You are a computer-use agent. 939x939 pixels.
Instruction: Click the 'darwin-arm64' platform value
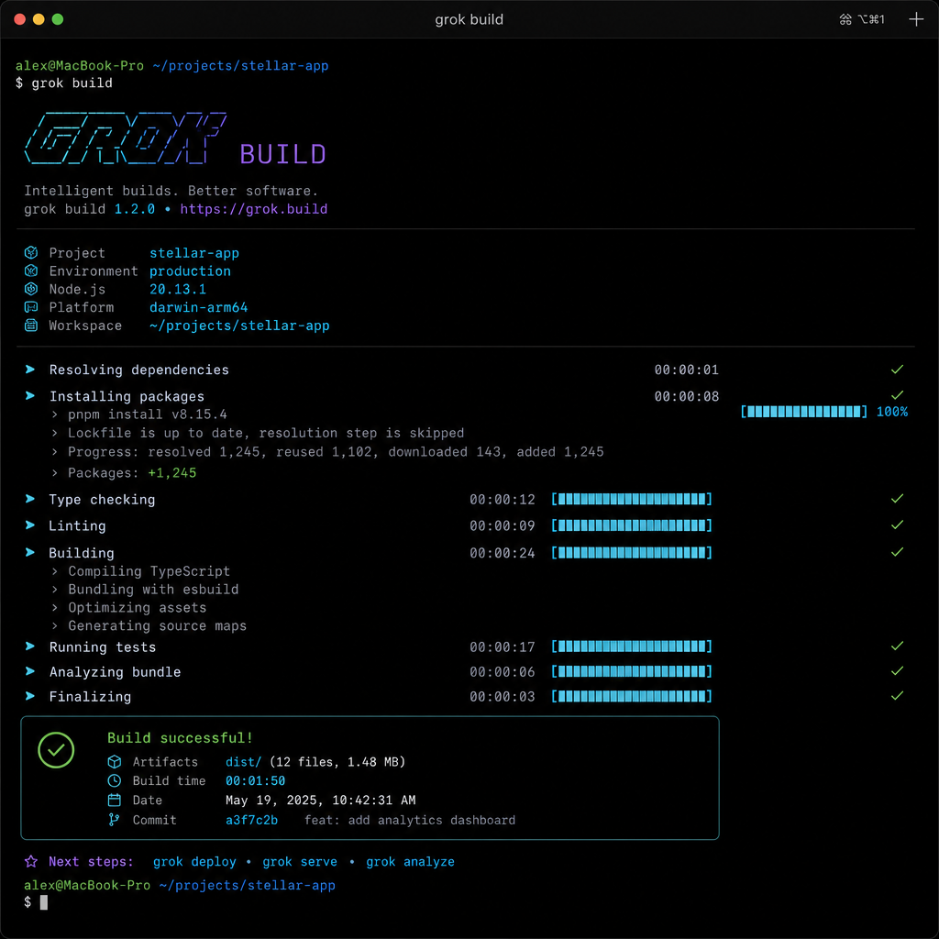click(x=198, y=307)
